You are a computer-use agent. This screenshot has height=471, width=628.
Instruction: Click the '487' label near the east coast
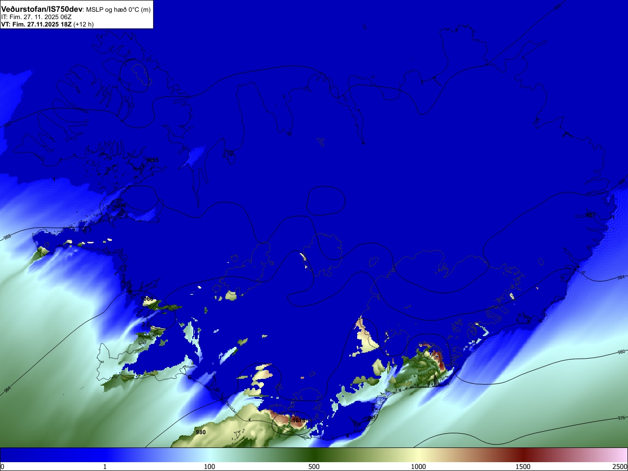click(591, 215)
